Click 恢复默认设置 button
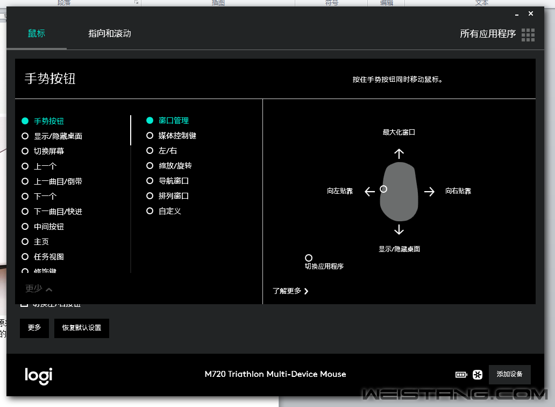 [x=82, y=328]
